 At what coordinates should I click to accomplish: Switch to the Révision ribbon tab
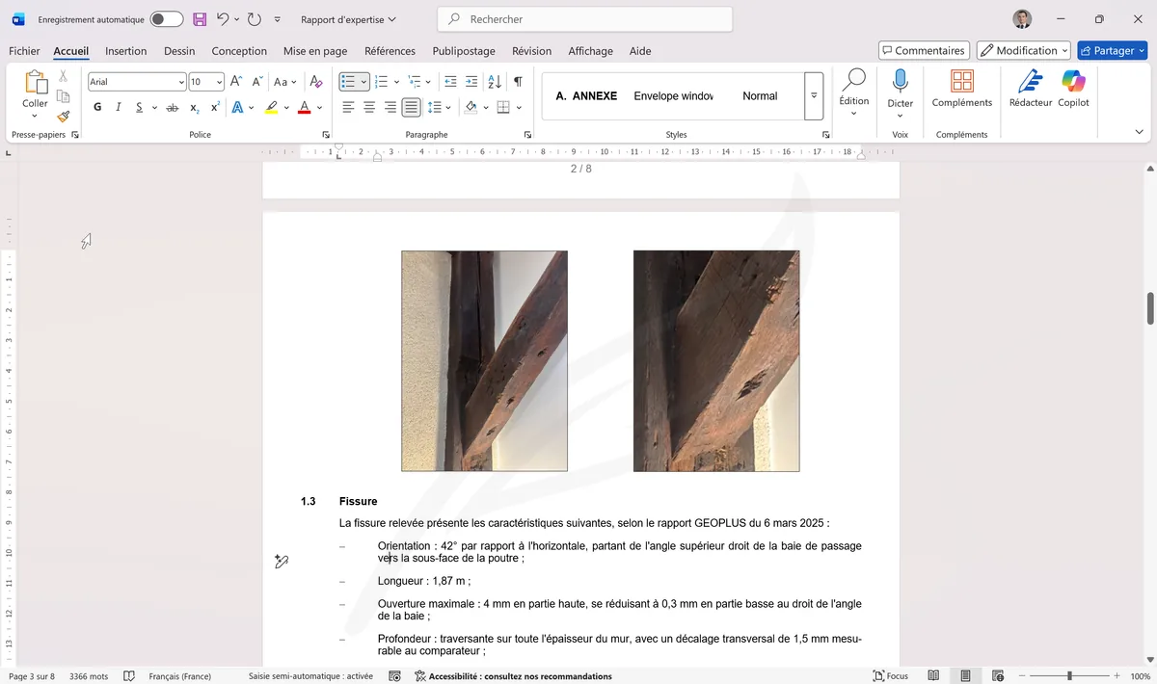pos(531,50)
